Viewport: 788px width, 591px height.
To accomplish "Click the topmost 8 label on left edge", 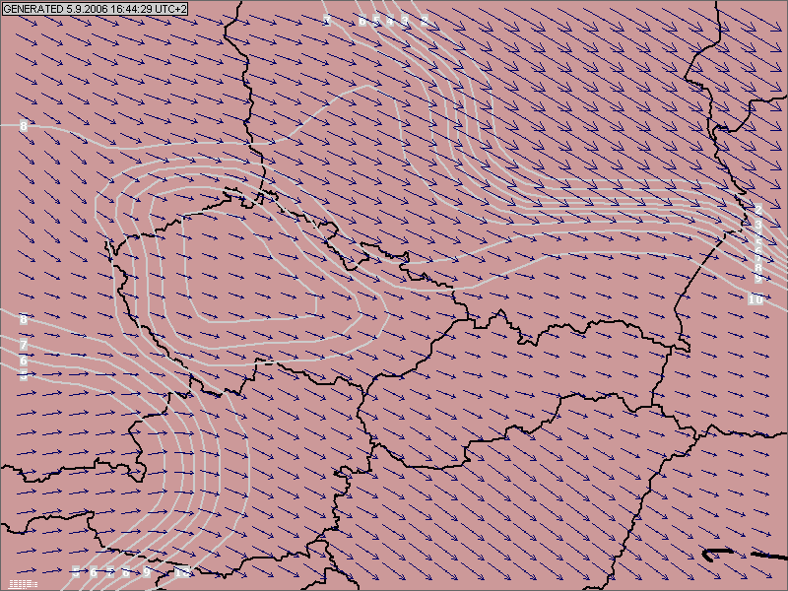I will [x=24, y=126].
